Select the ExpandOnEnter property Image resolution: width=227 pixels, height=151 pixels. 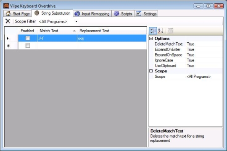pos(168,49)
